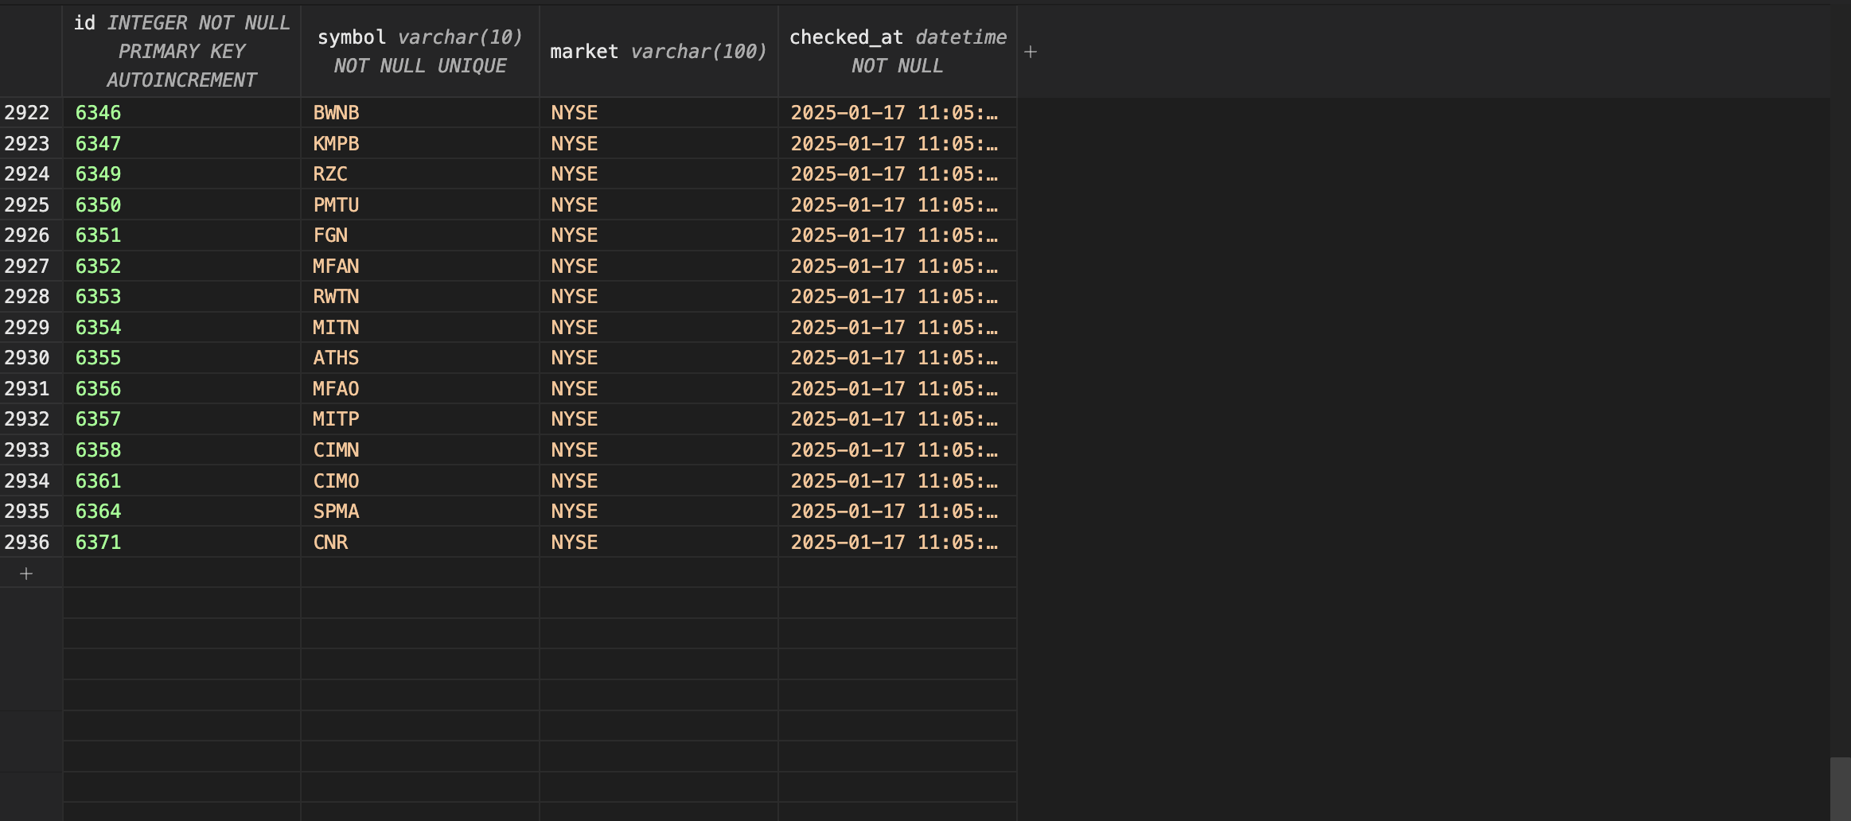Select symbol cell MFAN
Viewport: 1851px width, 821px height.
[420, 267]
